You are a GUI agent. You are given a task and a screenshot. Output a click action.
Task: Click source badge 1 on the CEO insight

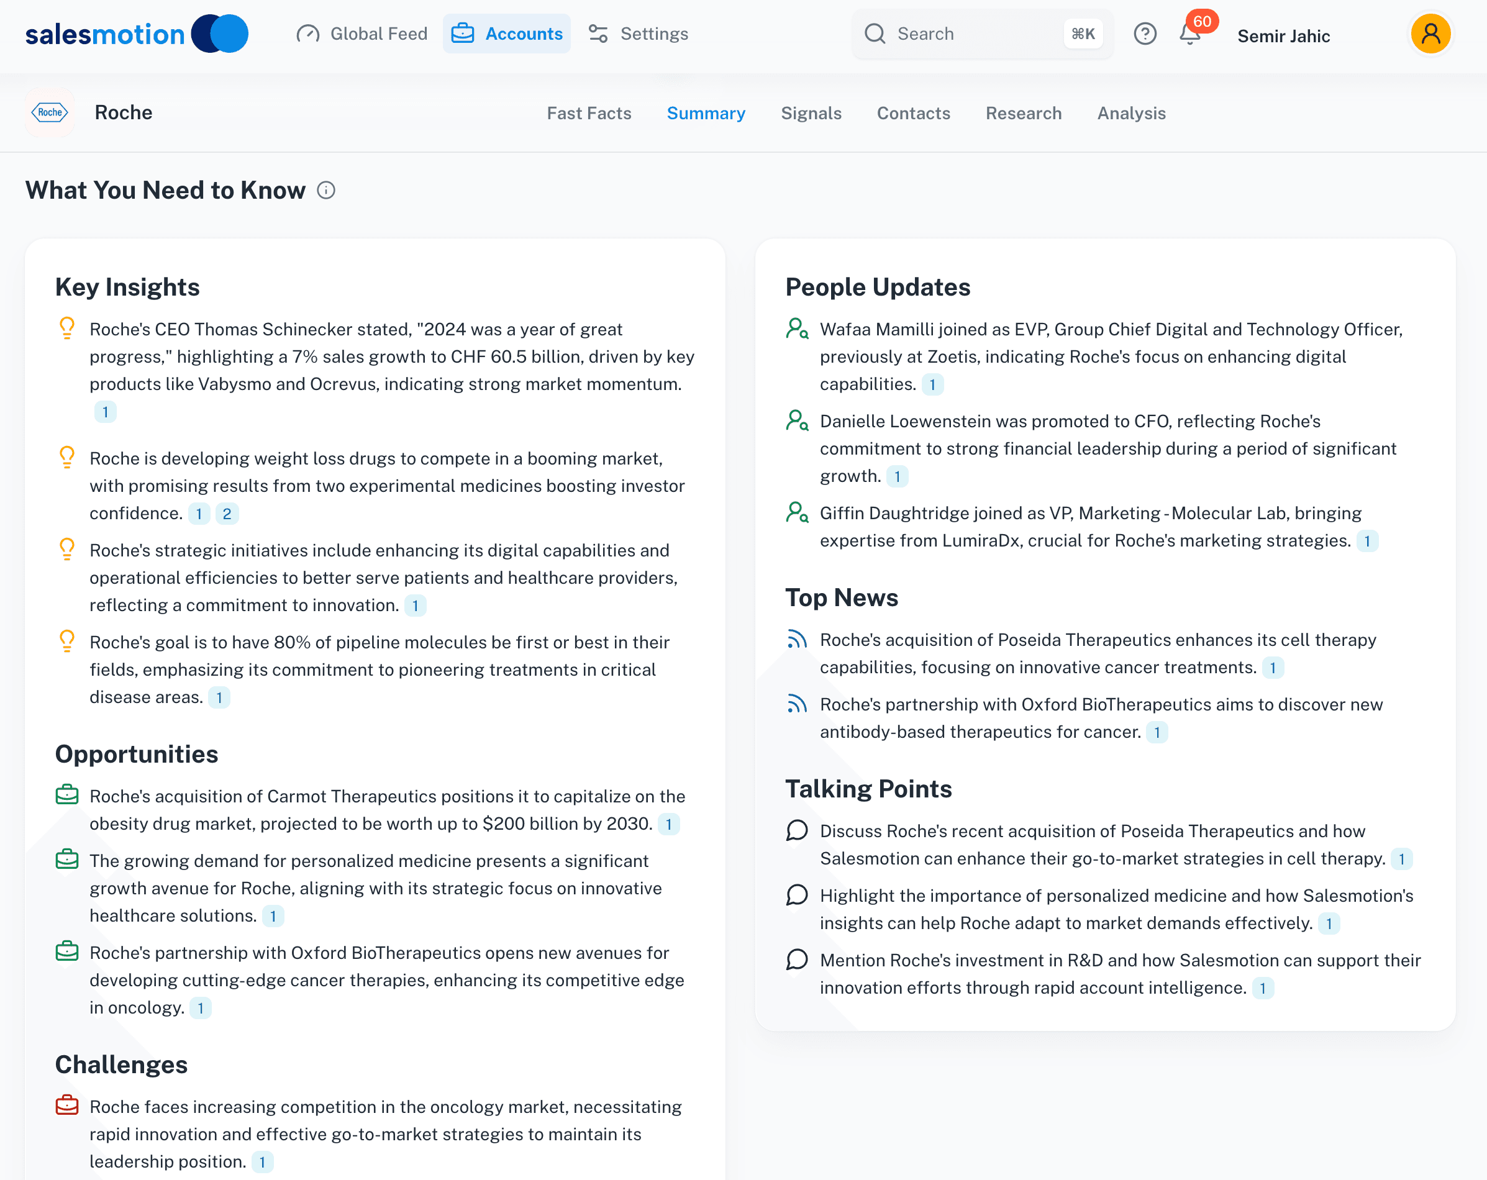pyautogui.click(x=105, y=412)
